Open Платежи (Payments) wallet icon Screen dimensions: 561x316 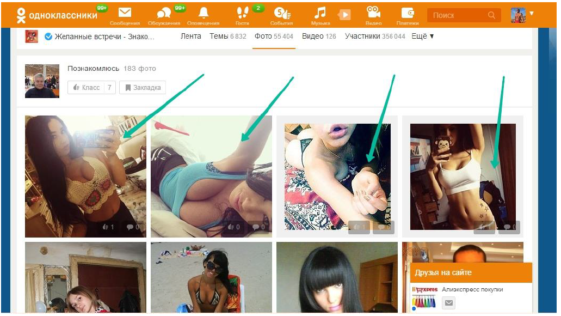tap(407, 13)
